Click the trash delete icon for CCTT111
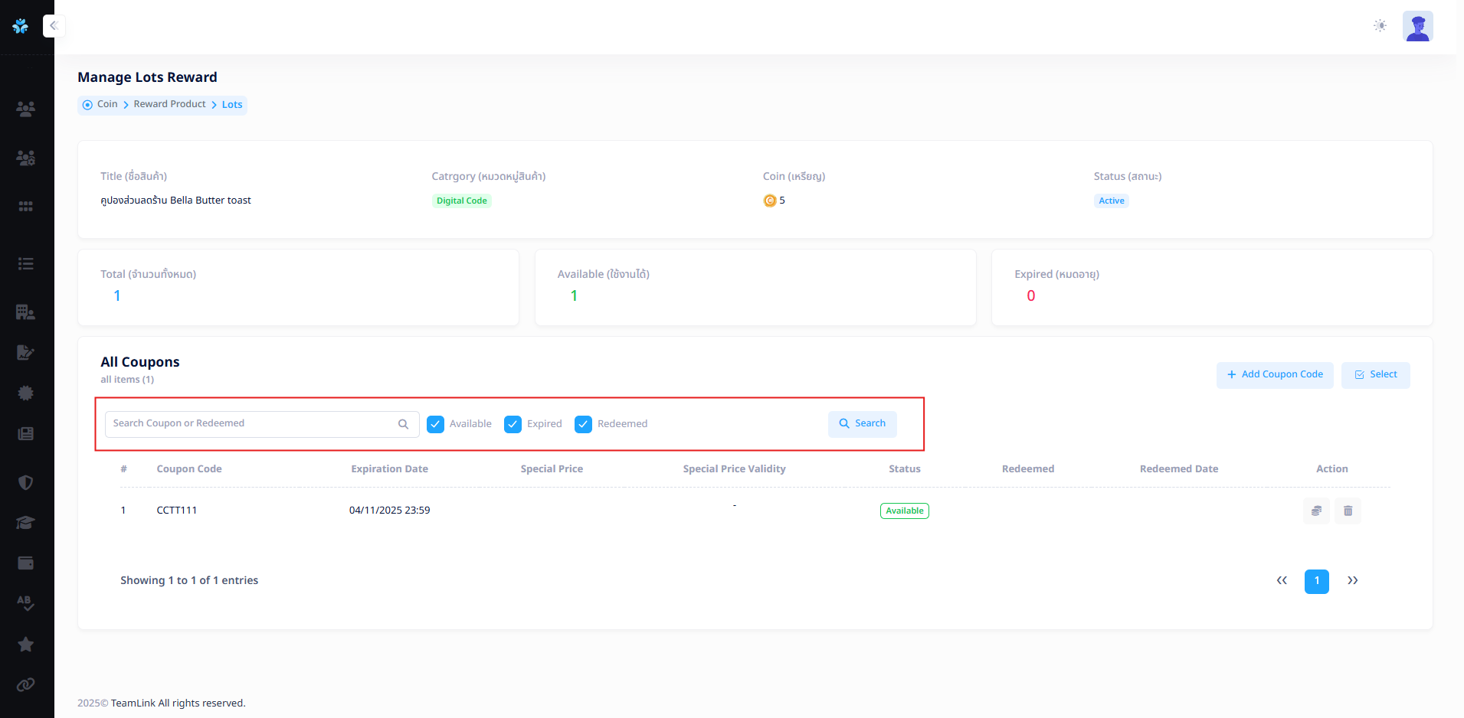Image resolution: width=1464 pixels, height=718 pixels. pyautogui.click(x=1348, y=511)
